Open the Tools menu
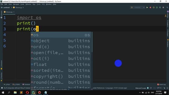The height and width of the screenshot is (95, 169). [x=39, y=4]
